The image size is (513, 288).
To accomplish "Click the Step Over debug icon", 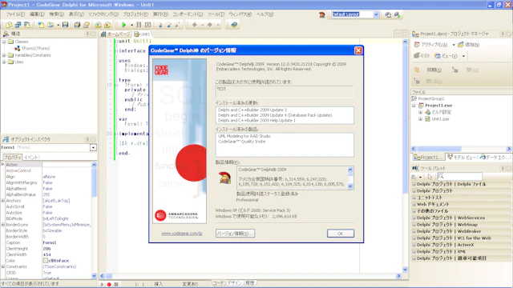I will (169, 25).
